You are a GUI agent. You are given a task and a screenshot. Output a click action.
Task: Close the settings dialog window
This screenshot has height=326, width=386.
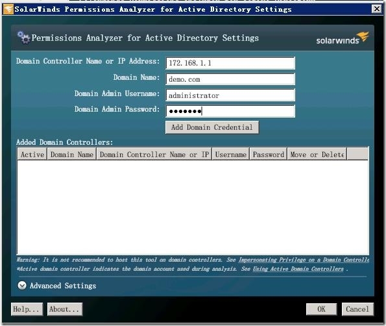[x=377, y=9]
